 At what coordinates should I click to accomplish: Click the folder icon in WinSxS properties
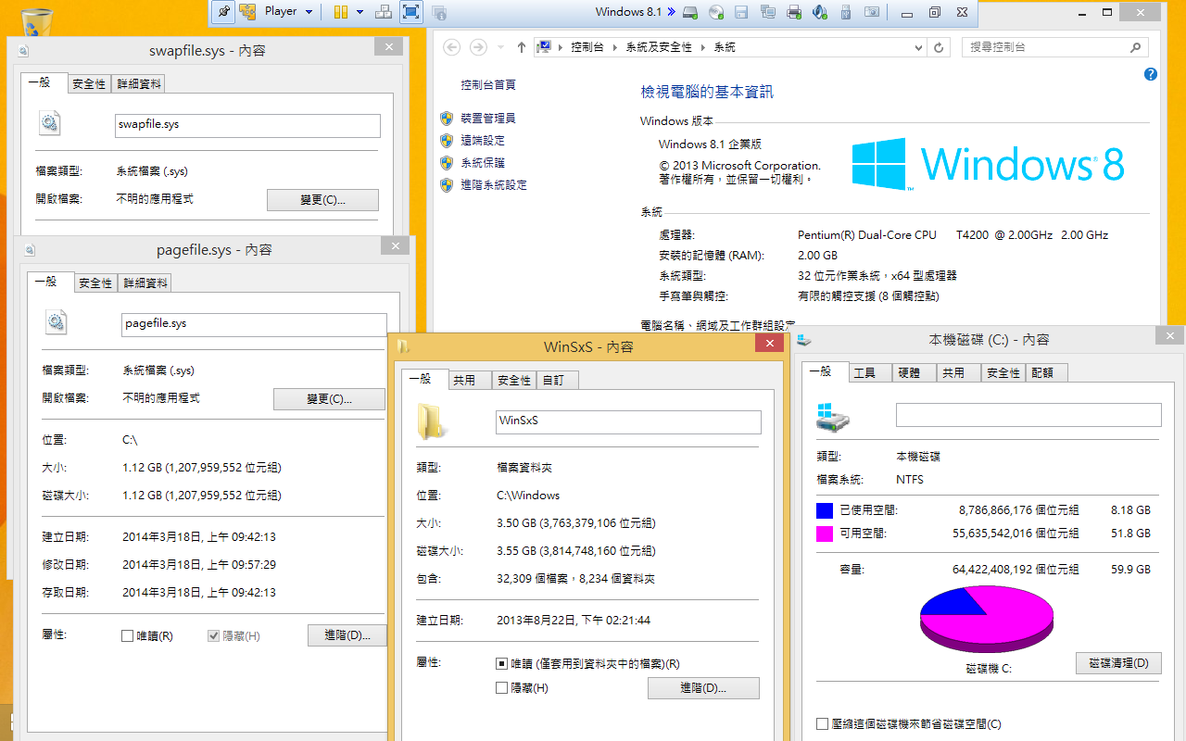click(432, 421)
